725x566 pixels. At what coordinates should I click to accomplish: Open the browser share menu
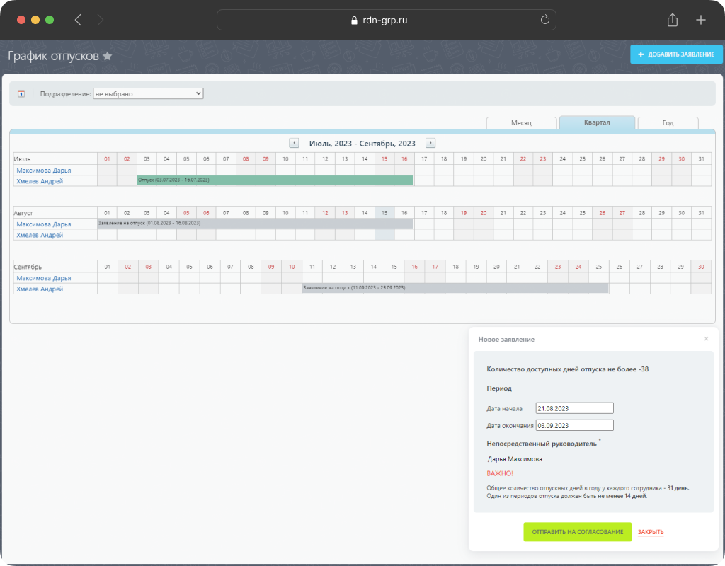(x=673, y=19)
